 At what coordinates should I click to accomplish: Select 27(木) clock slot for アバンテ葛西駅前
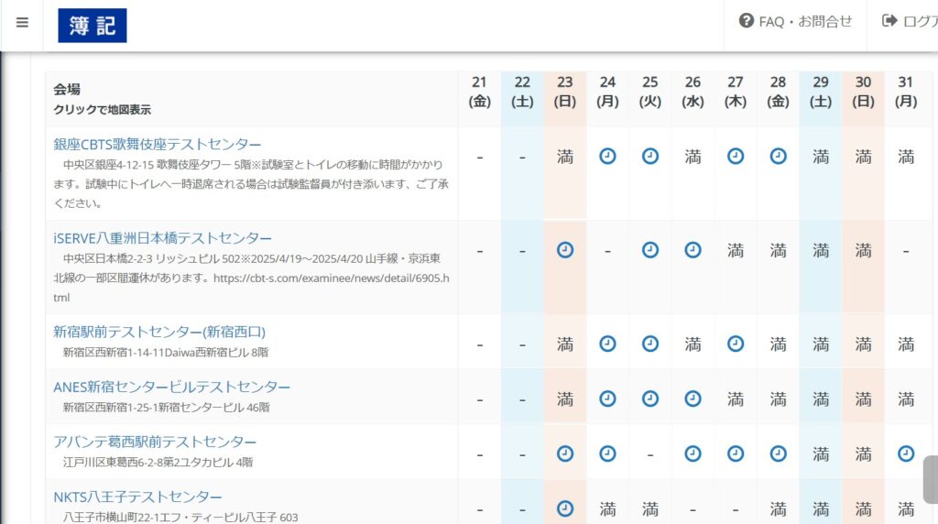736,454
